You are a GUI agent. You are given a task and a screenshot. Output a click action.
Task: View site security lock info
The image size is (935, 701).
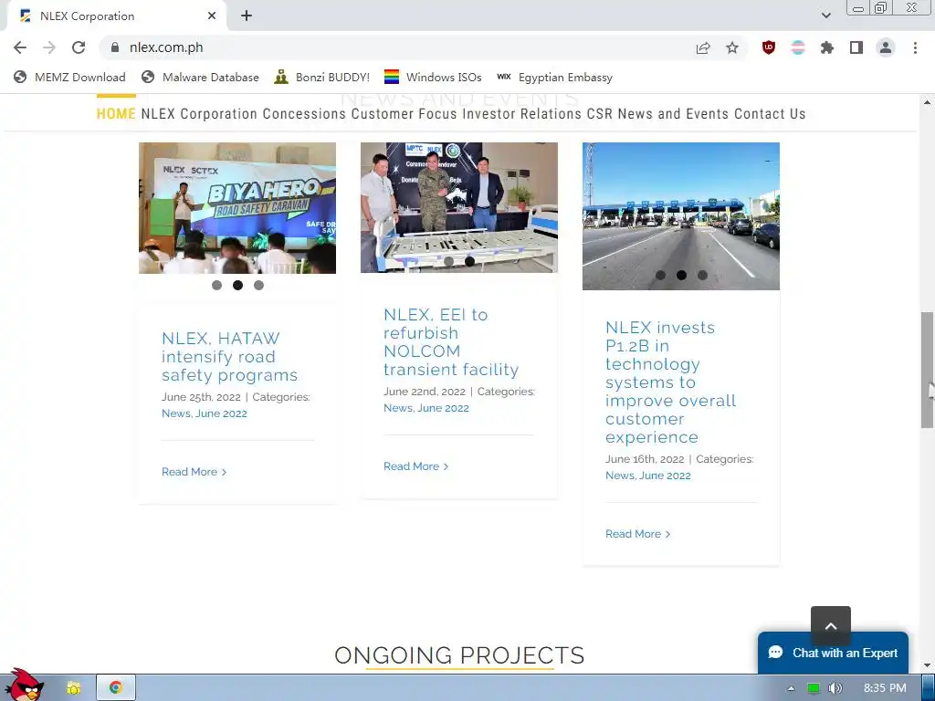115,47
